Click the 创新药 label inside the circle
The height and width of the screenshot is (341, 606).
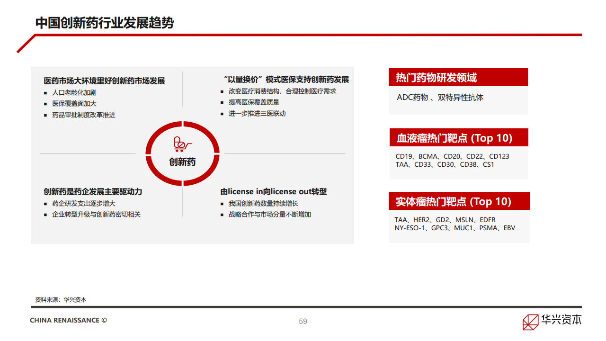[182, 162]
